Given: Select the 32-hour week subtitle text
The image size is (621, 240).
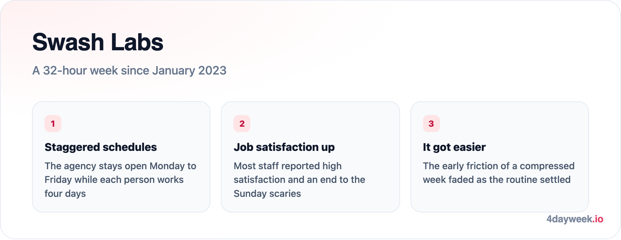Looking at the screenshot, I should [x=129, y=70].
